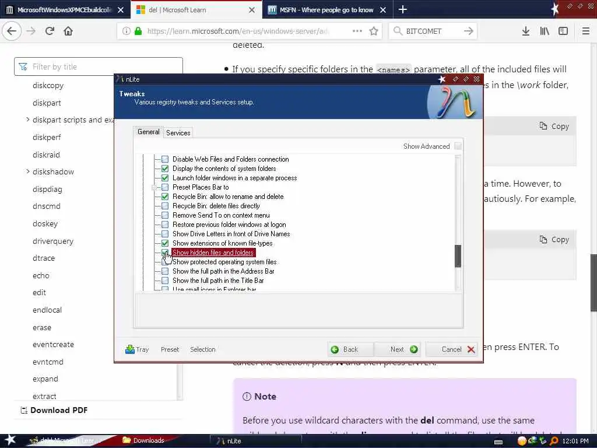This screenshot has height=448, width=597.
Task: Click the browser URL address bar
Action: (x=250, y=31)
